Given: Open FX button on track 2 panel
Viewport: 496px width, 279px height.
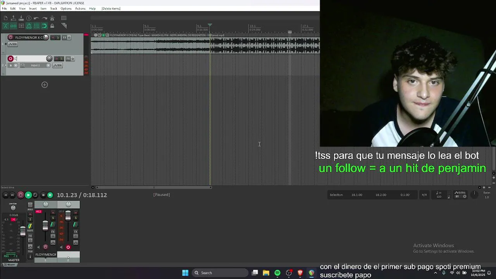Looking at the screenshot, I should pyautogui.click(x=68, y=59).
